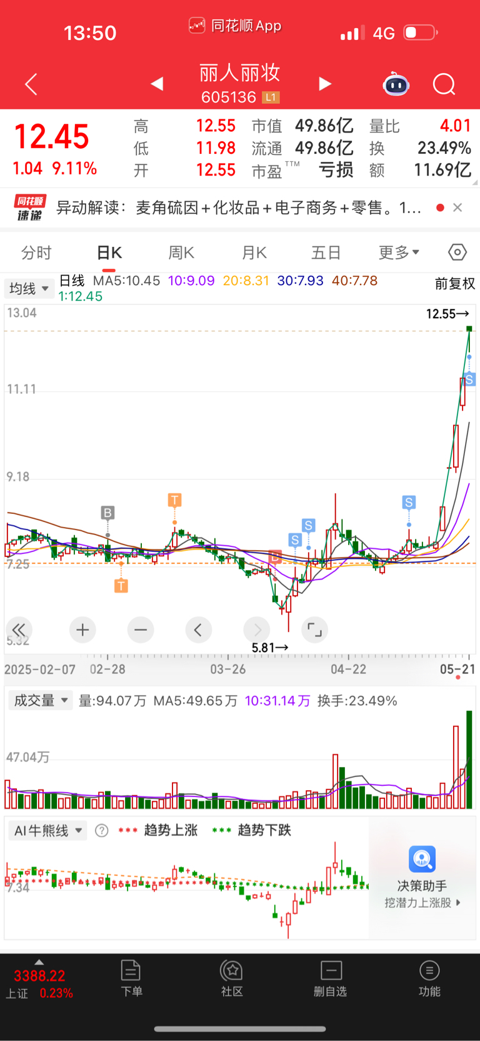
Task: Tap the blue S marker near 05-21
Action: click(469, 379)
